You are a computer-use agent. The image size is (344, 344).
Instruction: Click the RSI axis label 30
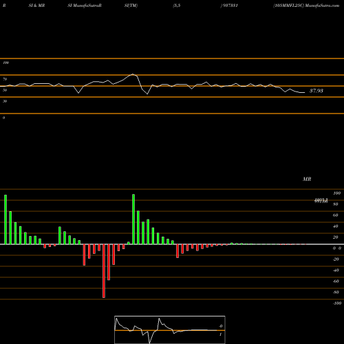point(5,101)
